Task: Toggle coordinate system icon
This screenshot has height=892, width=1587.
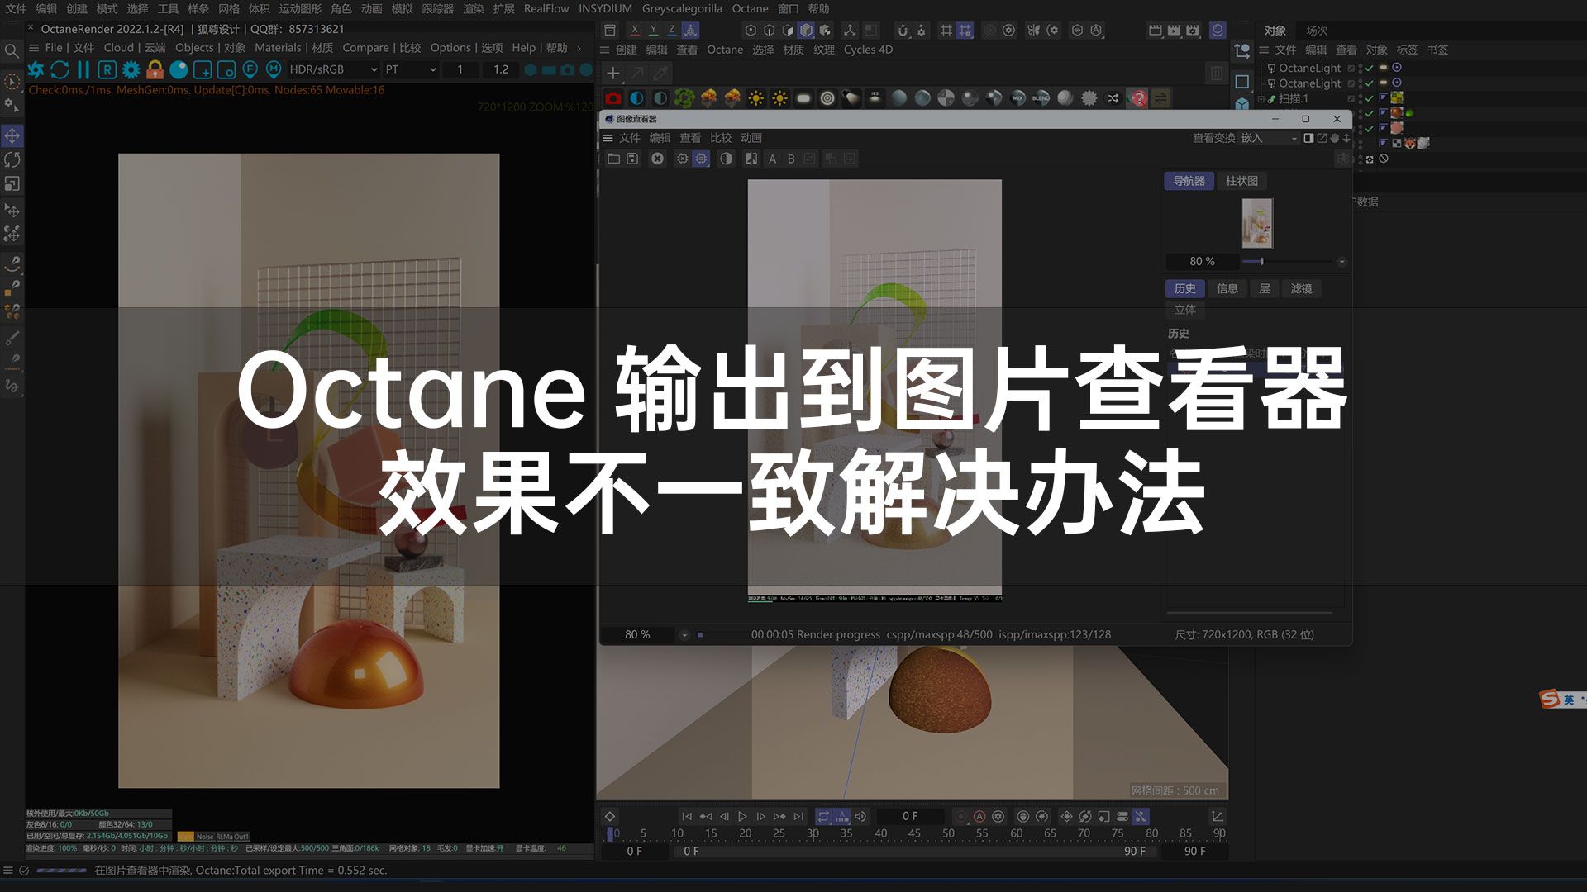Action: [690, 30]
